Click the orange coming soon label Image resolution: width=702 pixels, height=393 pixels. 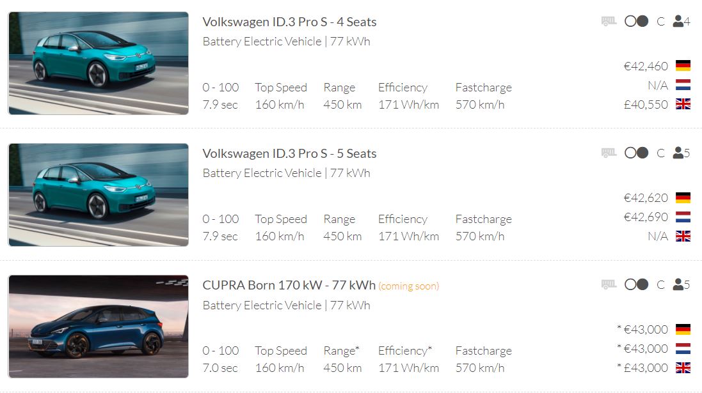coord(409,286)
